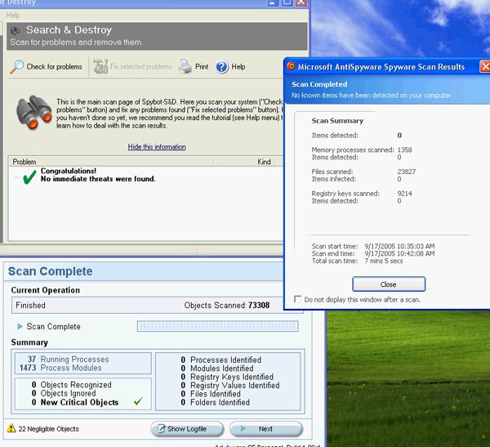Click the Spybot icon beside Search & Destroy
Screen dimensions: 490x447
(x=16, y=31)
